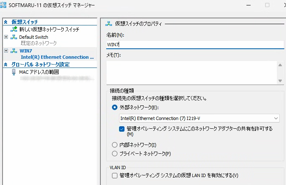Click the memo scrollbar up arrow

280,65
